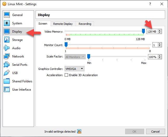Switch to the Recording tab
The height and width of the screenshot is (137, 168).
85,24
